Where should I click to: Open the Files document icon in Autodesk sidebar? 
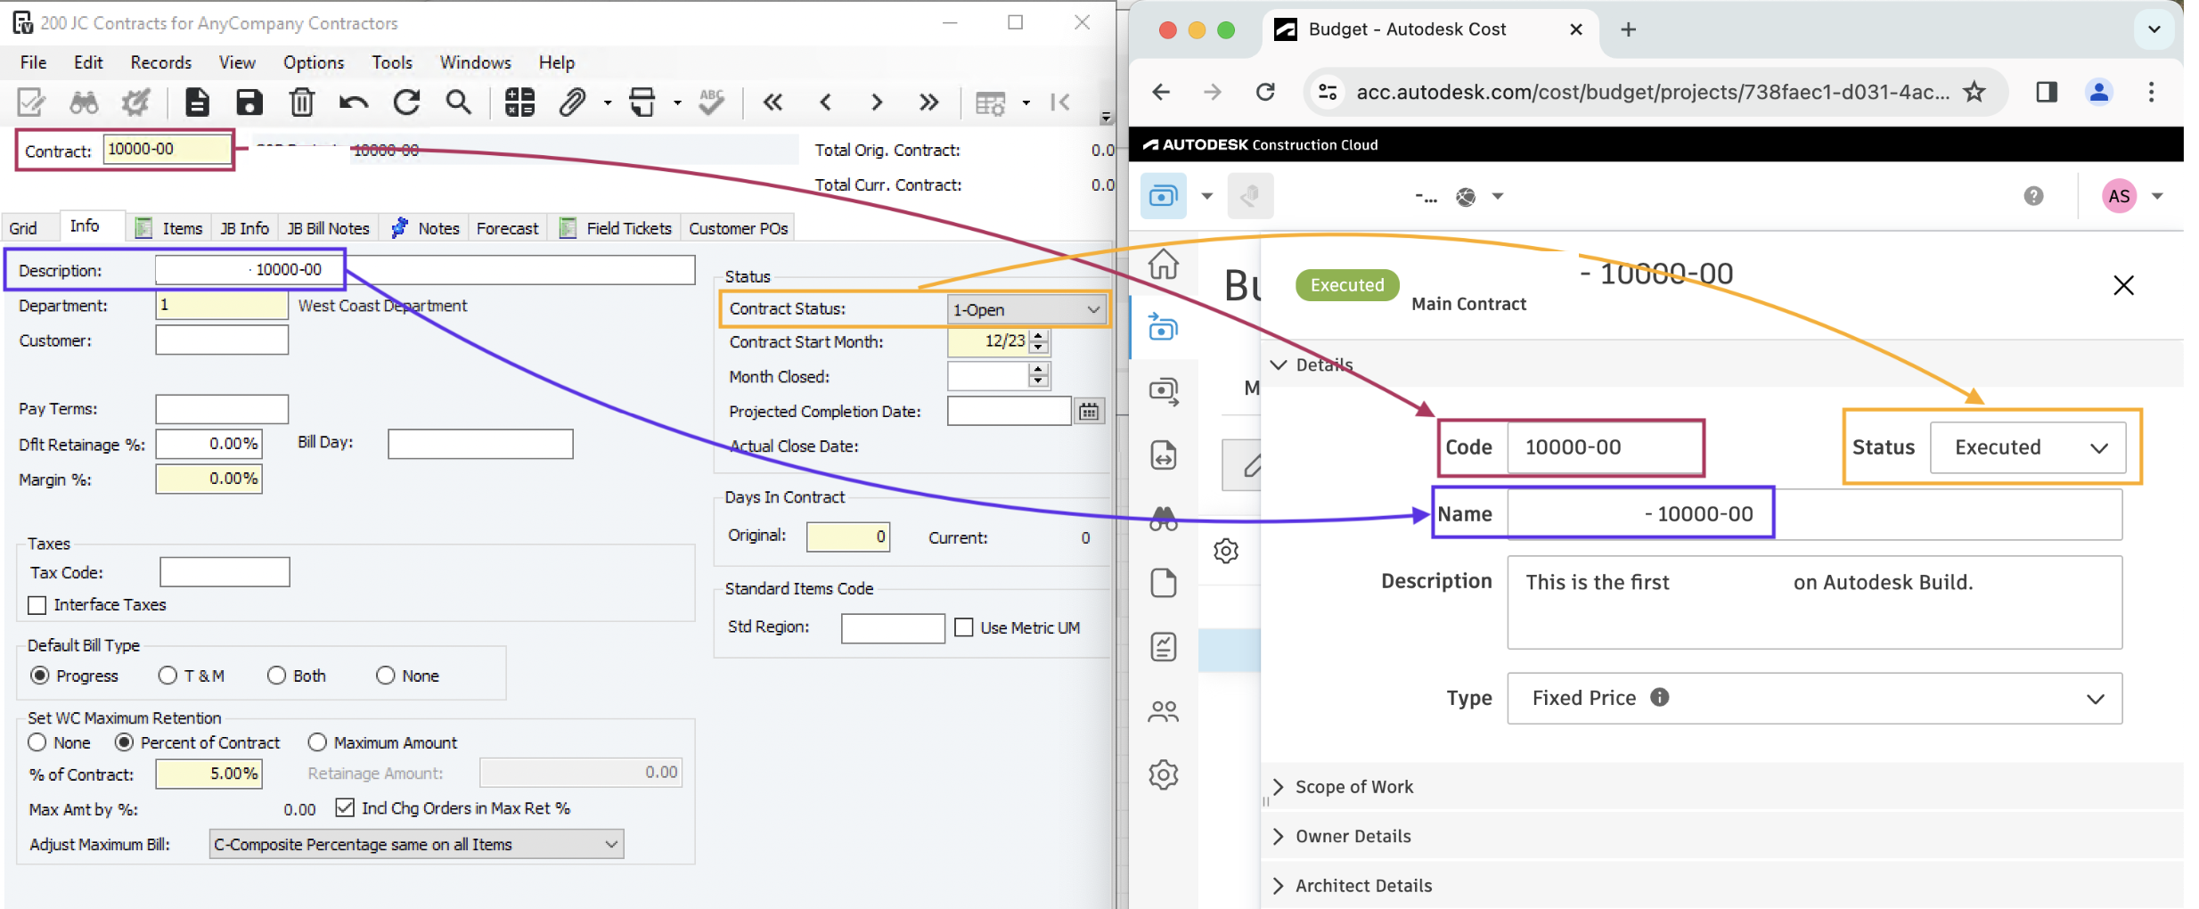pyautogui.click(x=1164, y=583)
